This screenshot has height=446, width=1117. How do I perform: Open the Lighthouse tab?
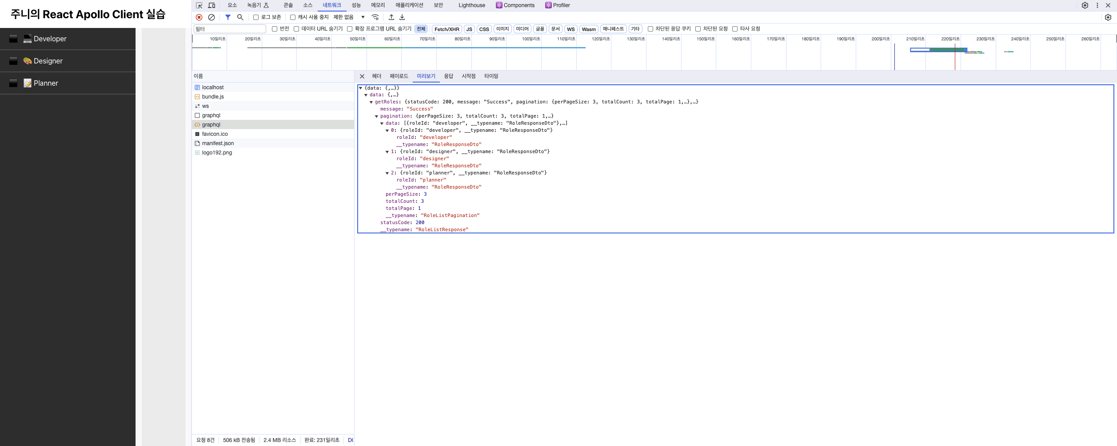pos(472,5)
